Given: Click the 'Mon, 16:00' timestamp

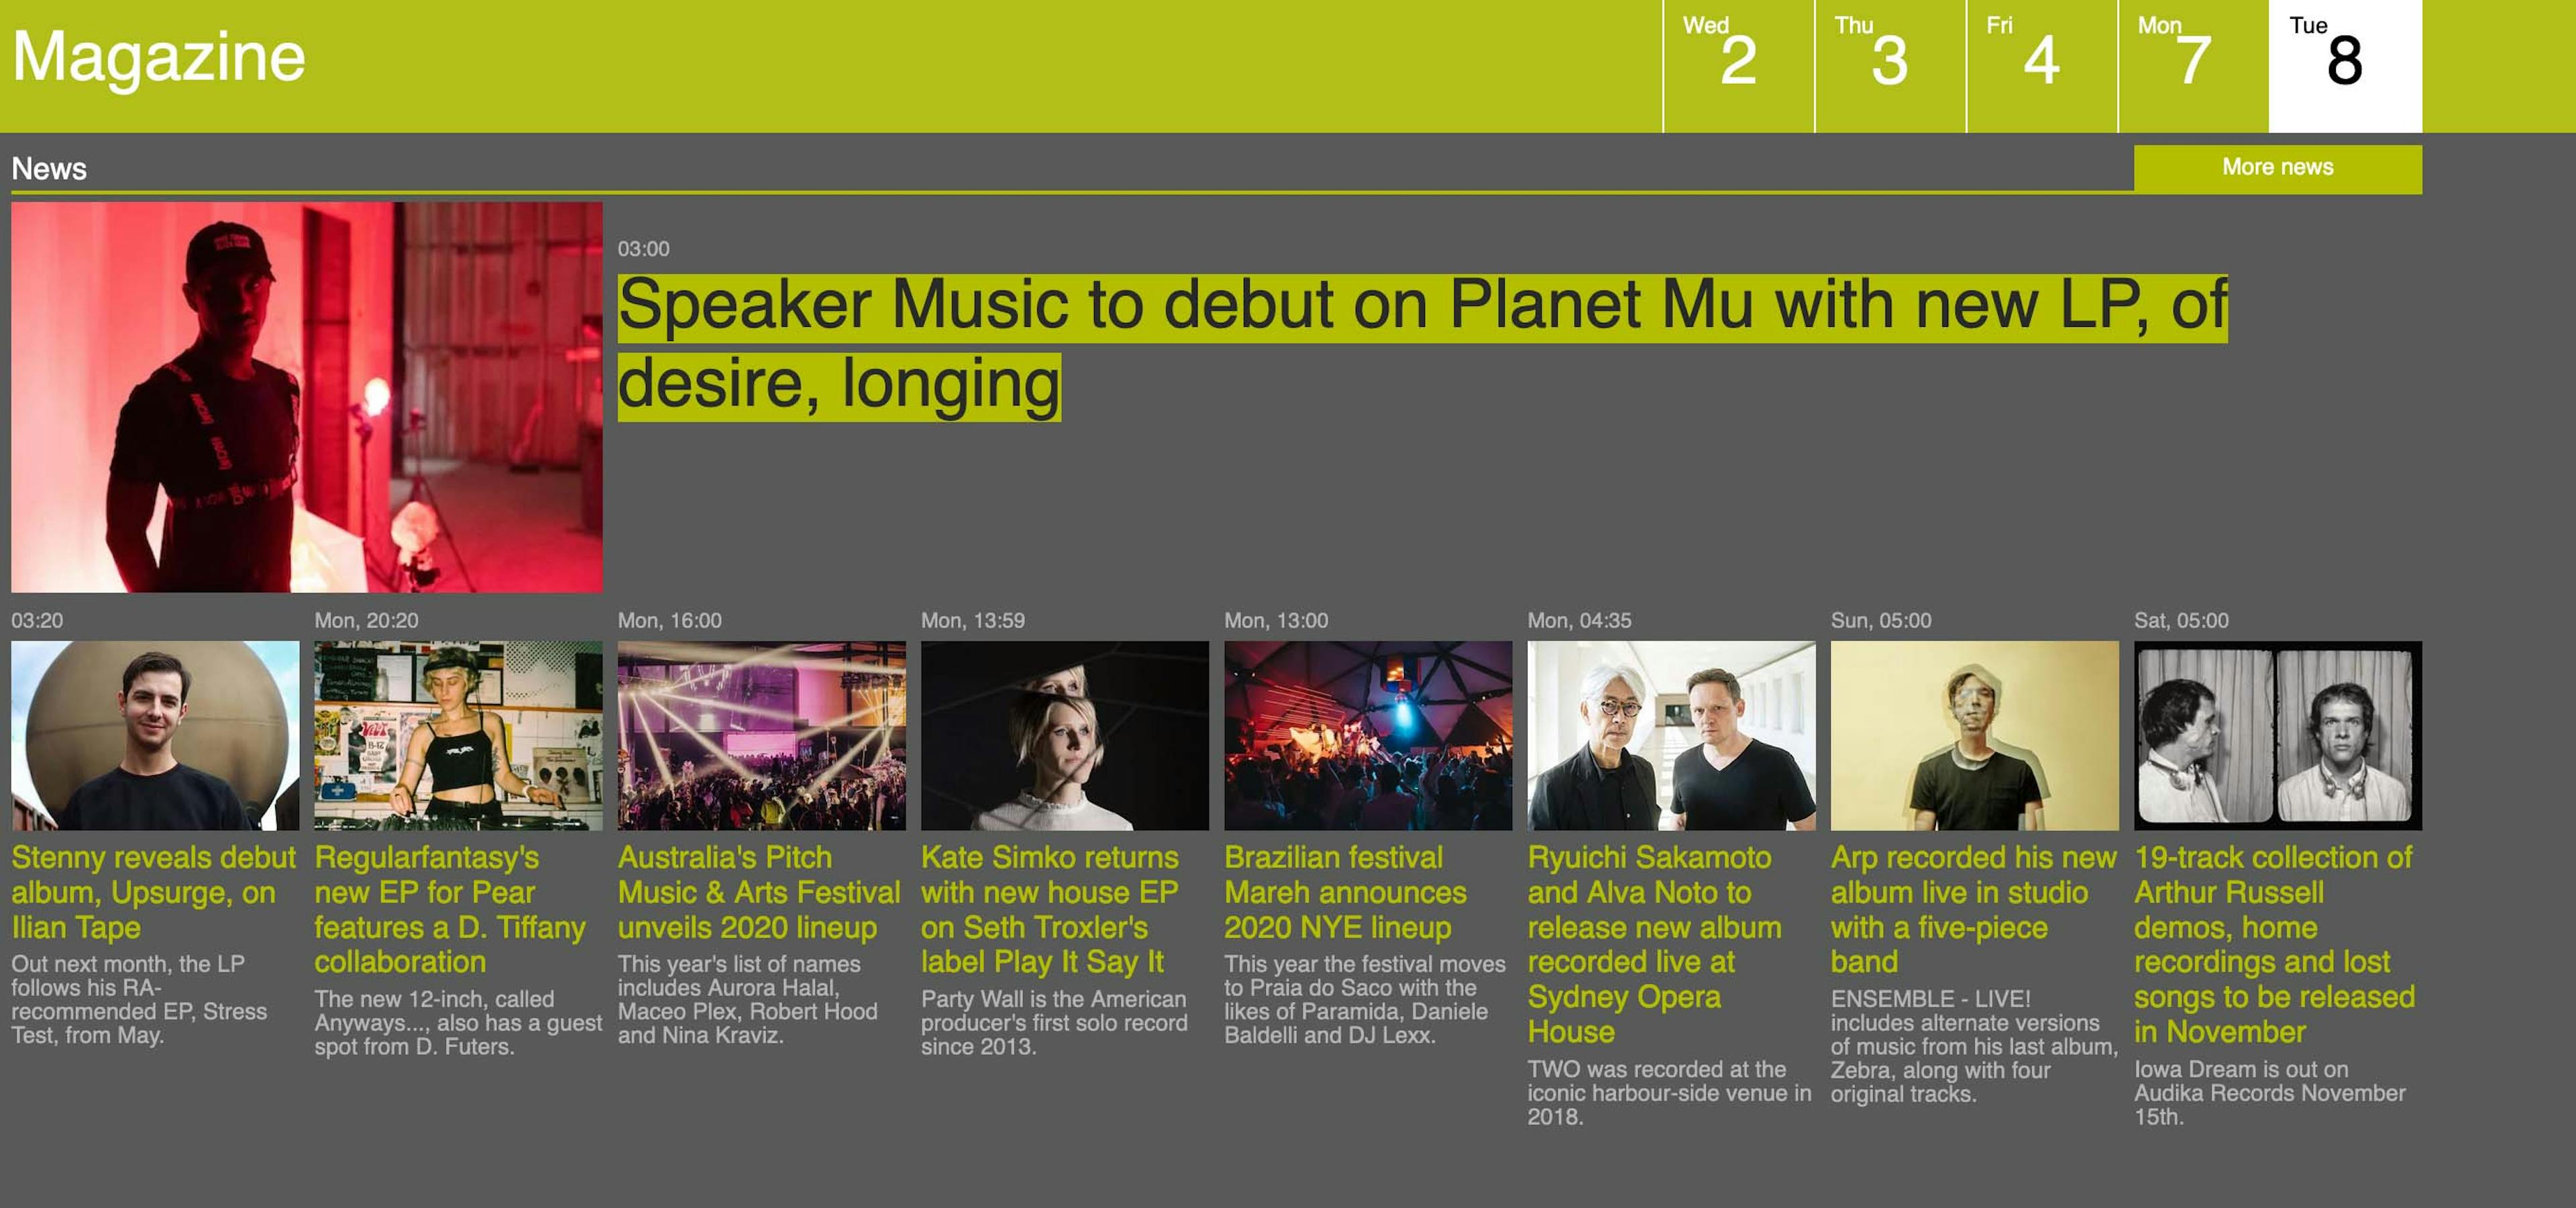Looking at the screenshot, I should click(669, 620).
